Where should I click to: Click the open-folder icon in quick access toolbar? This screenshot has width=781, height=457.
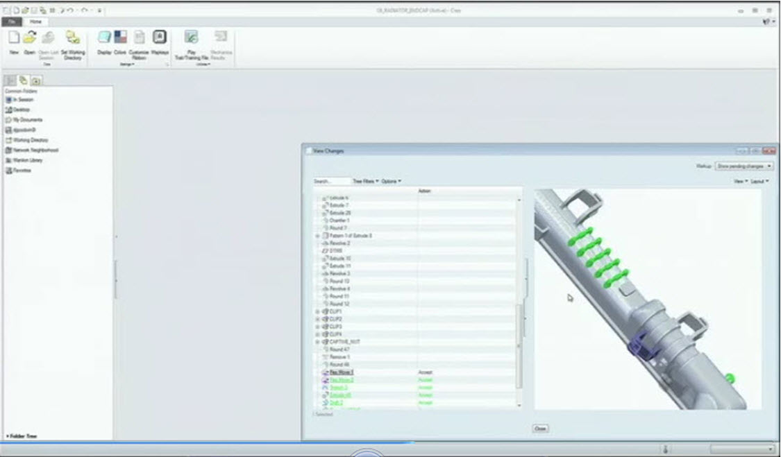click(x=25, y=10)
